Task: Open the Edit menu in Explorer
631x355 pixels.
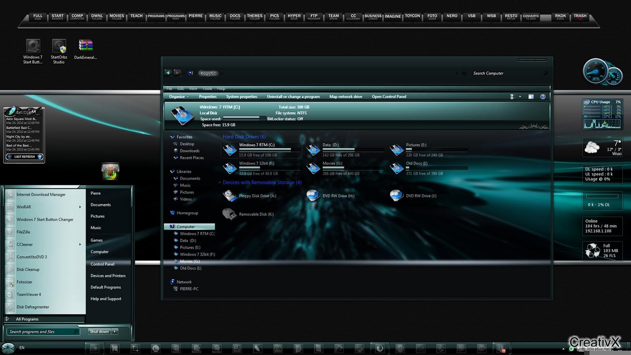Action: tap(181, 88)
